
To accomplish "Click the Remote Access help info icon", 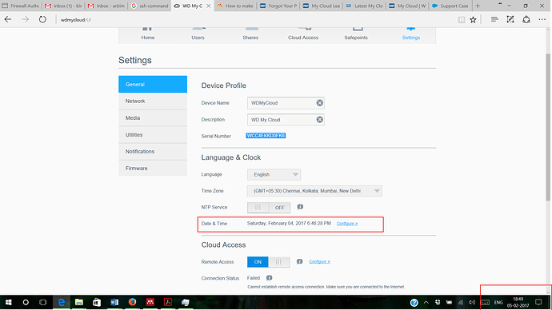I will point(299,261).
